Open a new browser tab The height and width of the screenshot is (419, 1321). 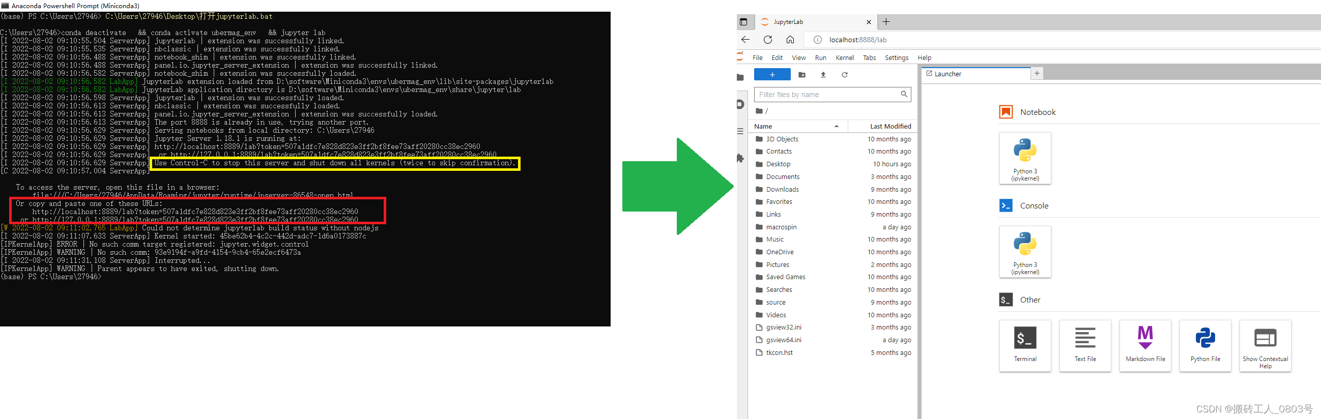pos(886,21)
